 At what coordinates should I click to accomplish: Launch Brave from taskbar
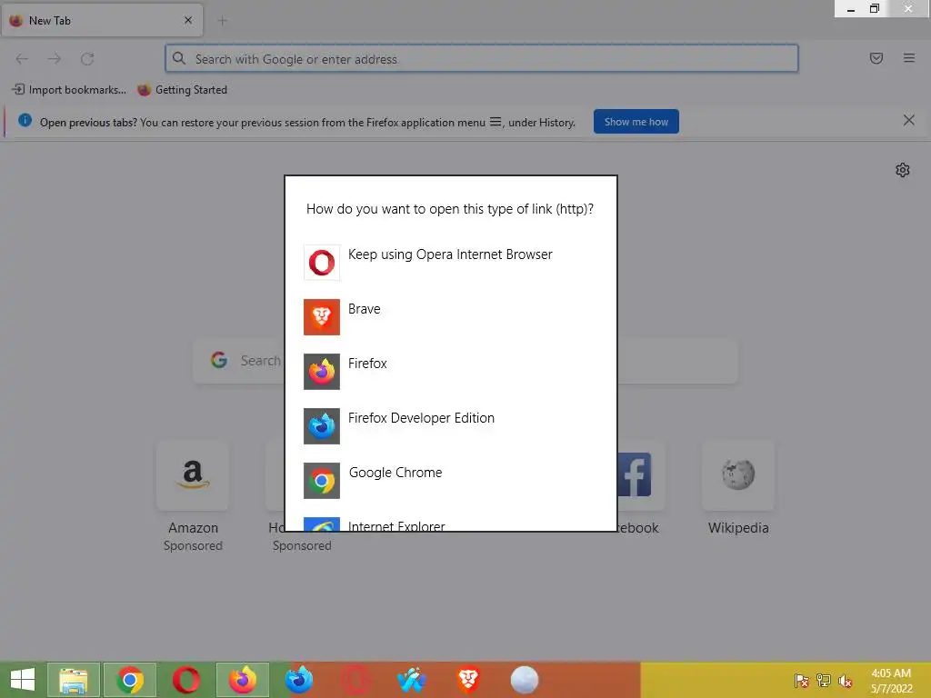[x=468, y=680]
